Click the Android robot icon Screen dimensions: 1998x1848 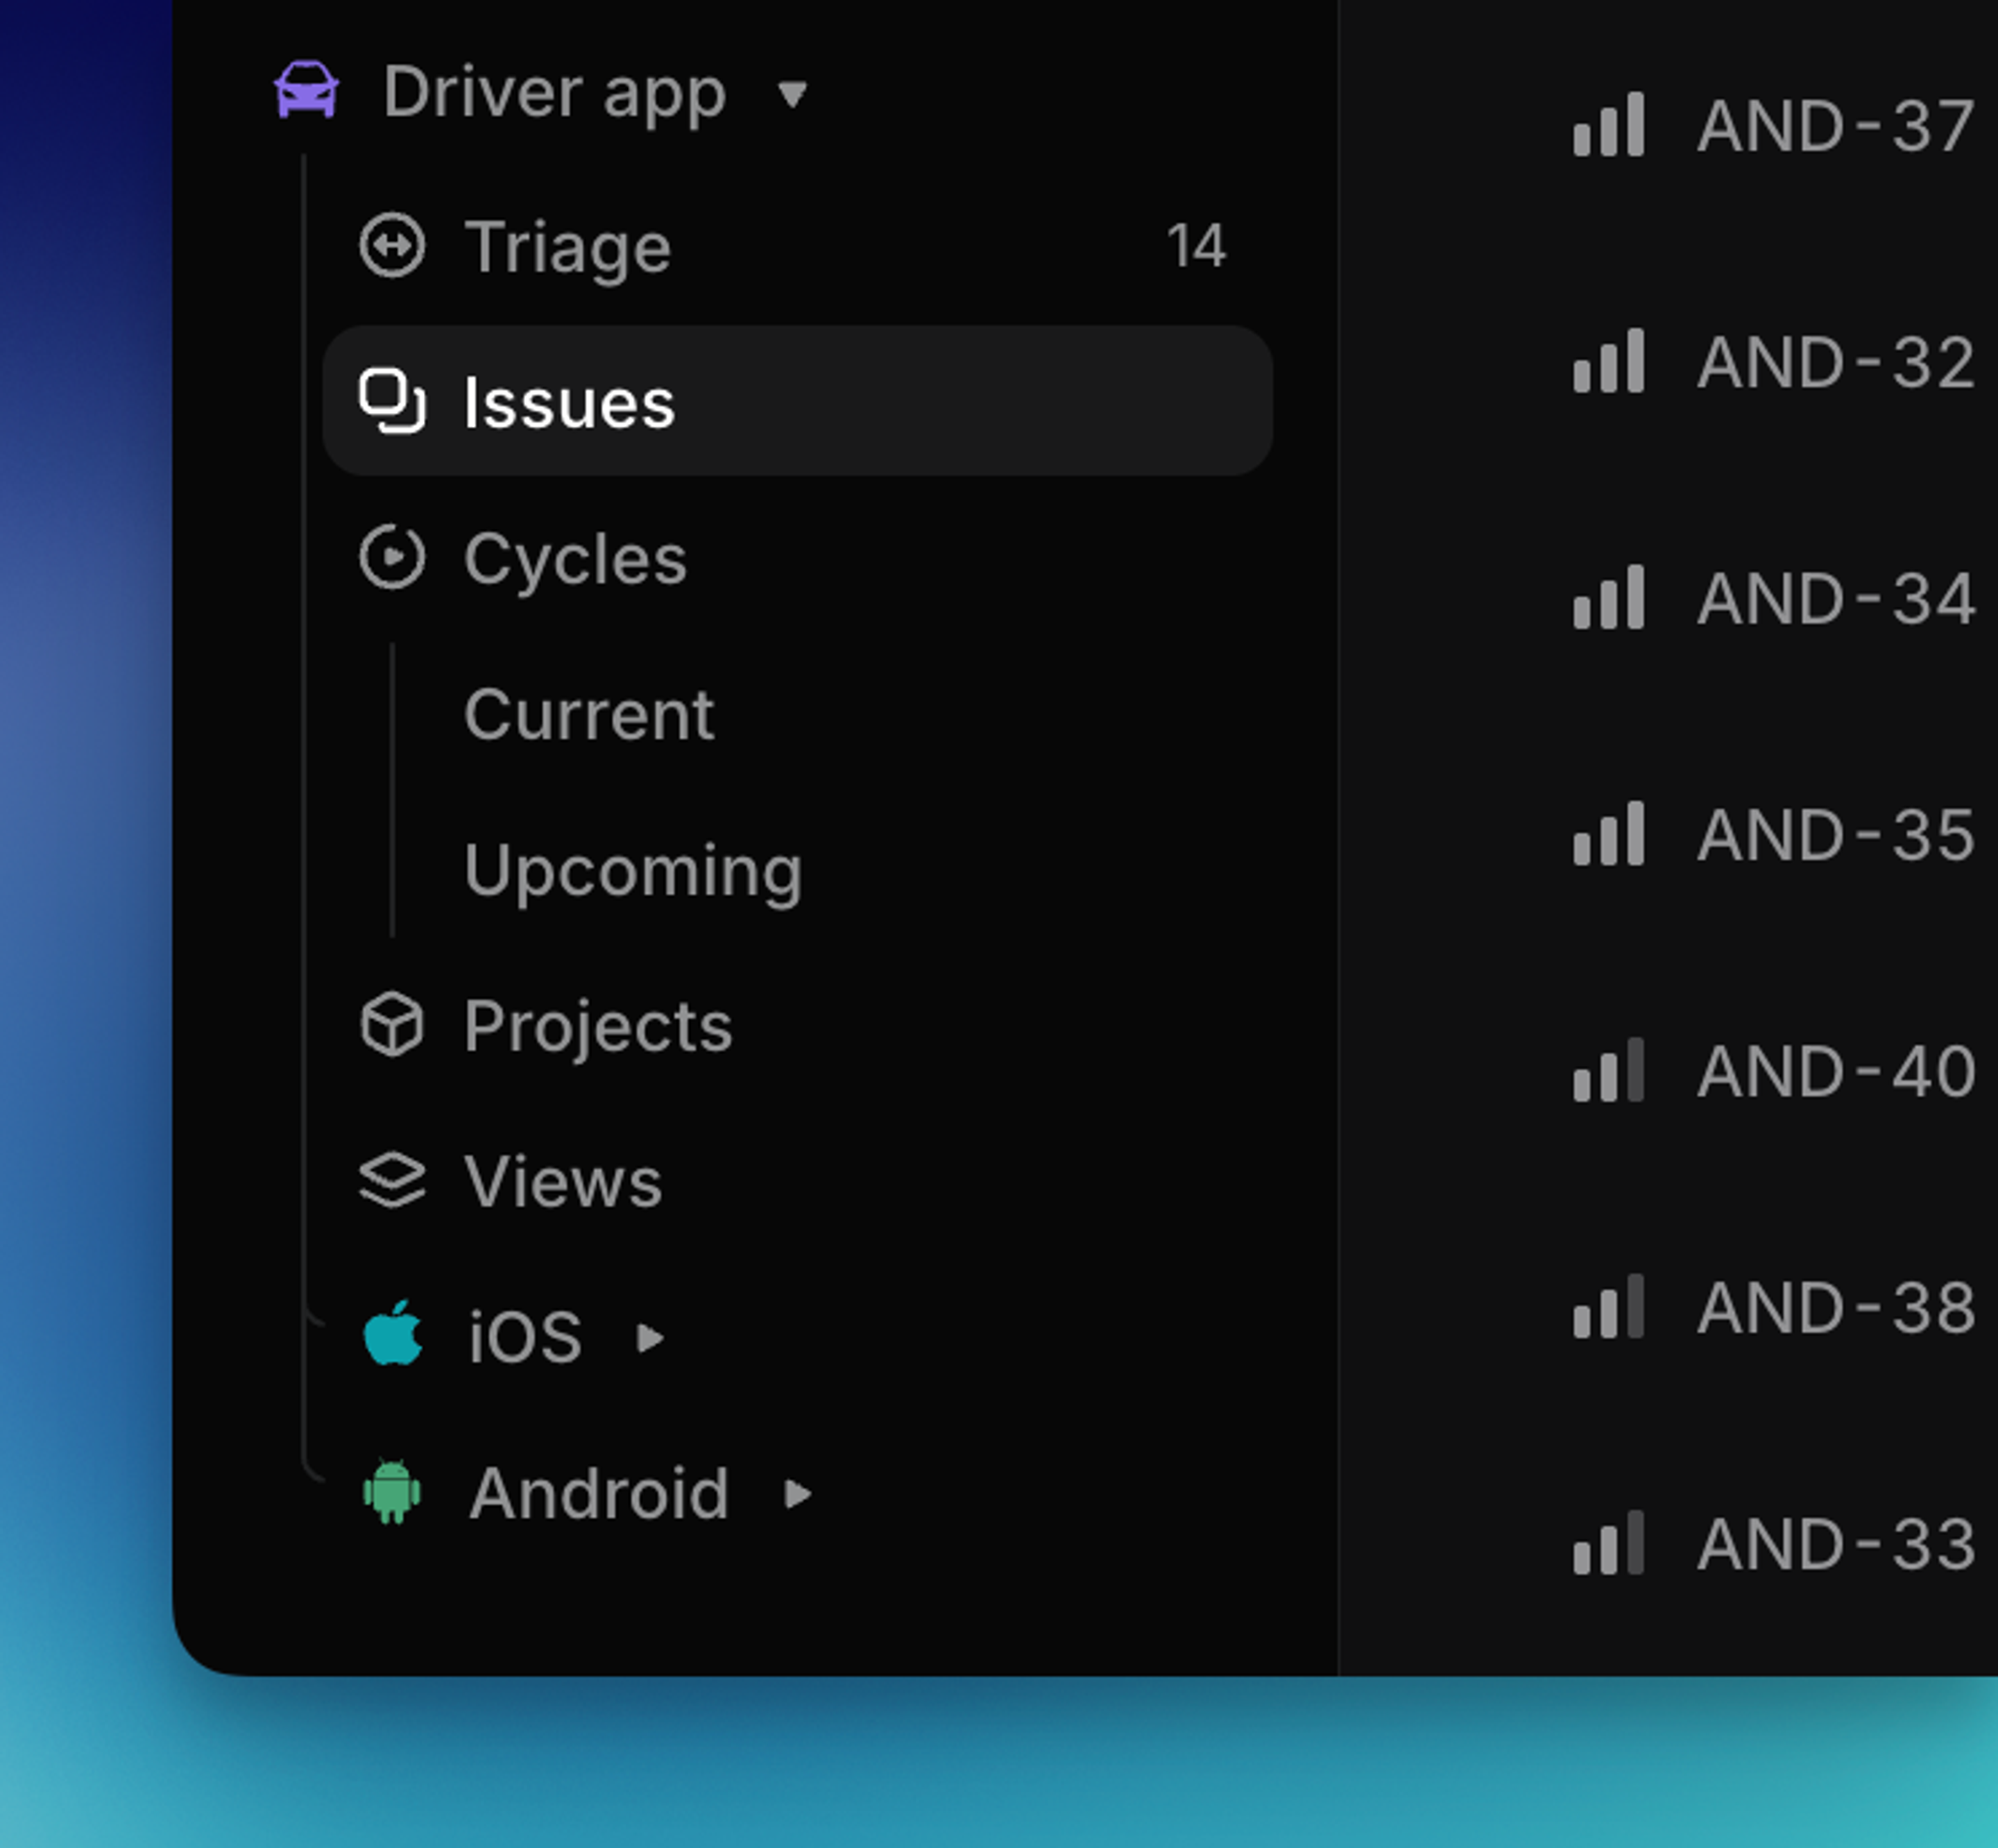tap(395, 1492)
